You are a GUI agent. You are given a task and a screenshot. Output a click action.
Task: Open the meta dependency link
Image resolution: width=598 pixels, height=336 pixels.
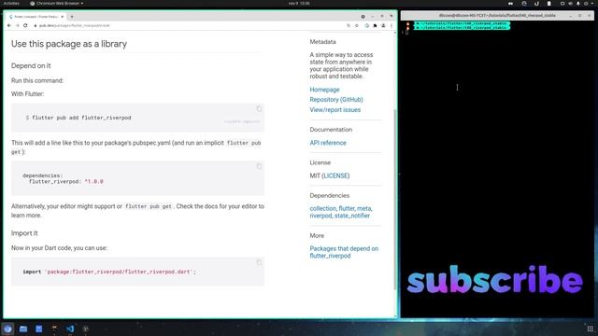tap(363, 208)
